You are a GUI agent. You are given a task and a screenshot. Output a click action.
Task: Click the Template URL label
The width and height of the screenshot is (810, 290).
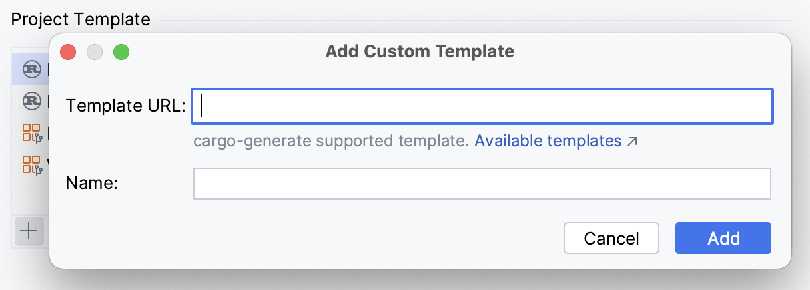coord(126,106)
